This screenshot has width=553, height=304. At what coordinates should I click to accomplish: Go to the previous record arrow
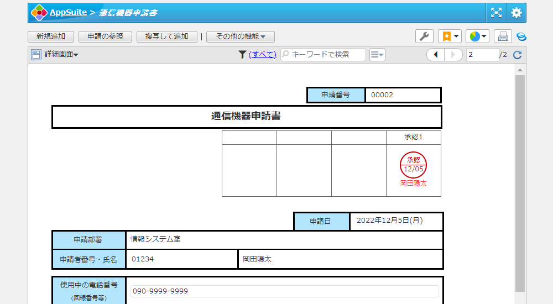[436, 54]
